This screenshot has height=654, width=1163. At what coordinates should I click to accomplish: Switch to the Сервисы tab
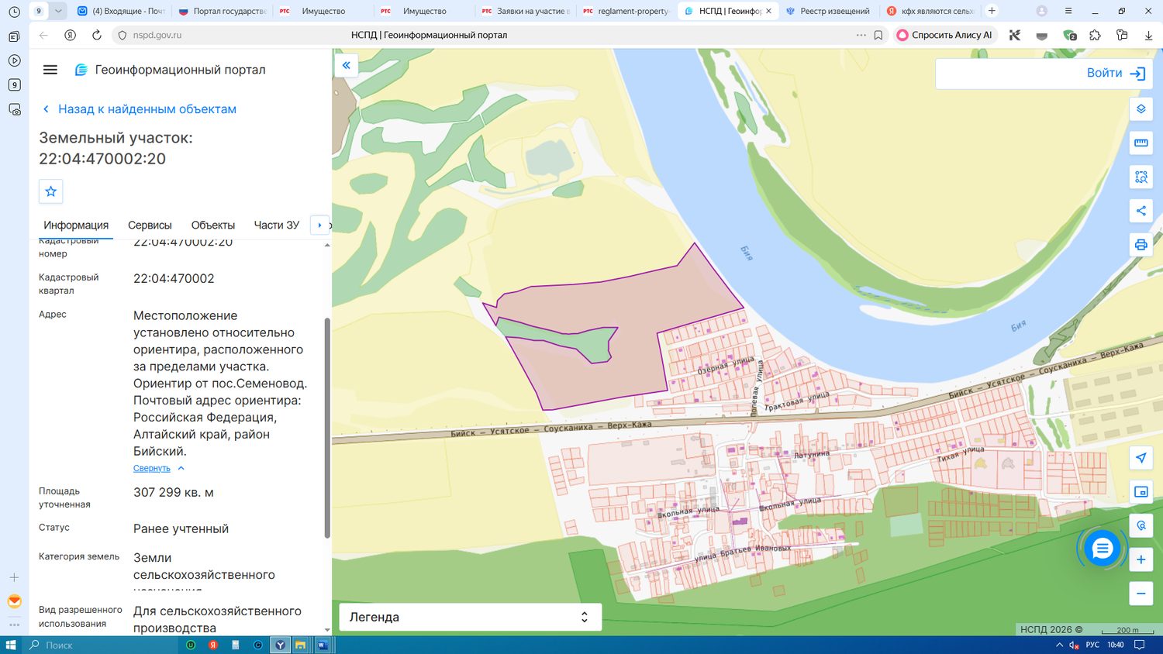pyautogui.click(x=150, y=225)
